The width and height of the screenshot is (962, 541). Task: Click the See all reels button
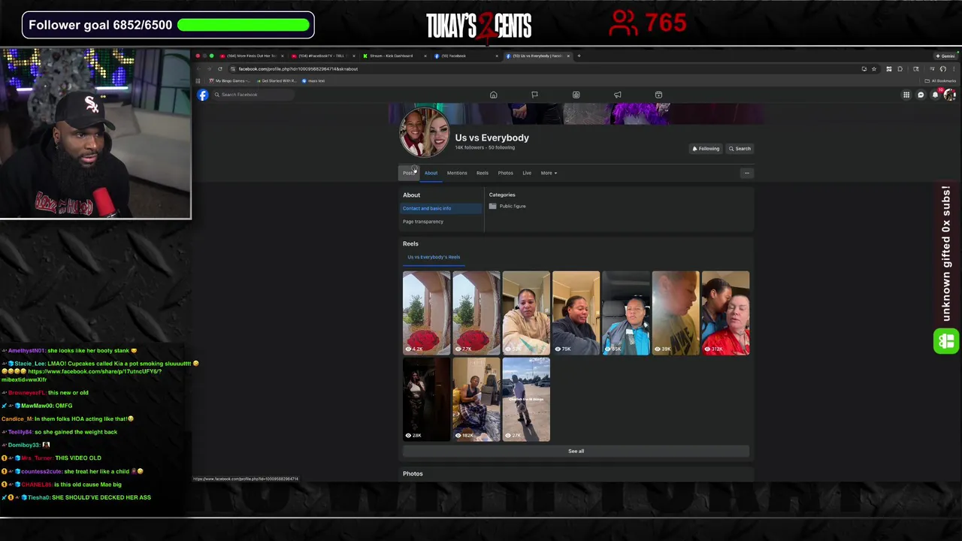[x=576, y=451]
